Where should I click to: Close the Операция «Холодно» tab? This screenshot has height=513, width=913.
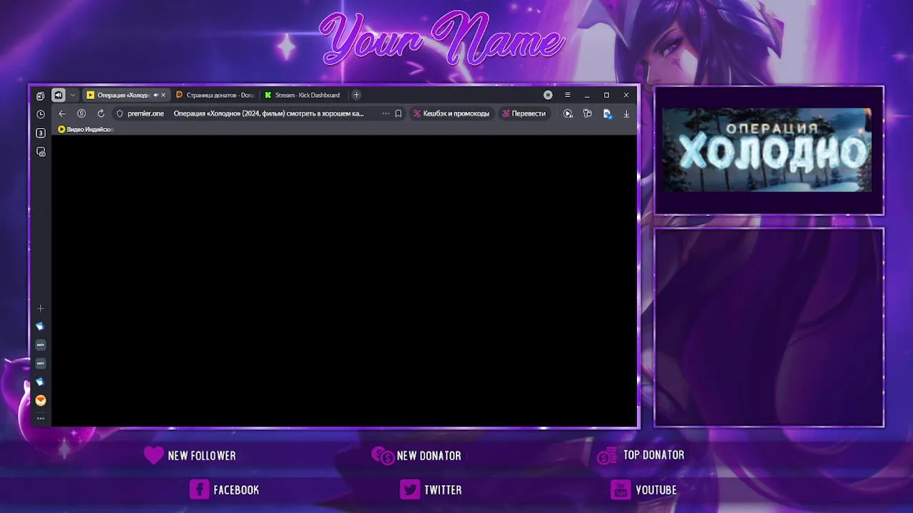(163, 95)
